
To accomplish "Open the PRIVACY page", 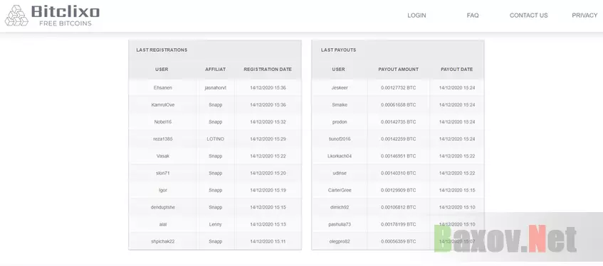I will [584, 16].
